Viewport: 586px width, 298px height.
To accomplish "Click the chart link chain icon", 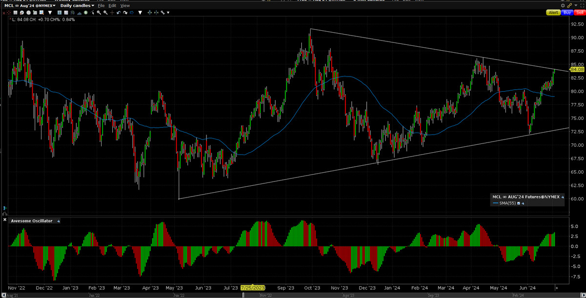I will 570,5.
